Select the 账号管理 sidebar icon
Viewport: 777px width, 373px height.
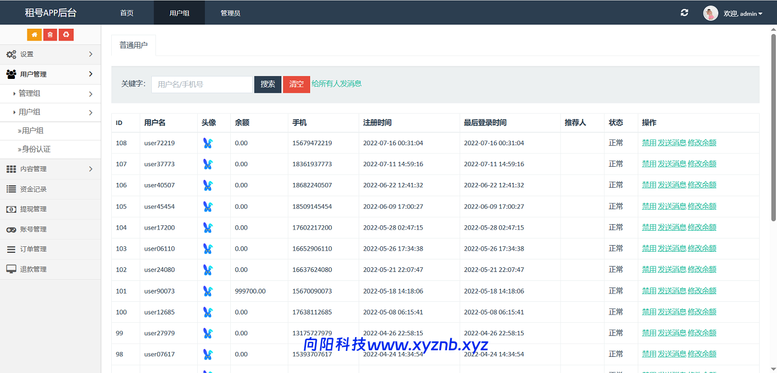click(11, 229)
